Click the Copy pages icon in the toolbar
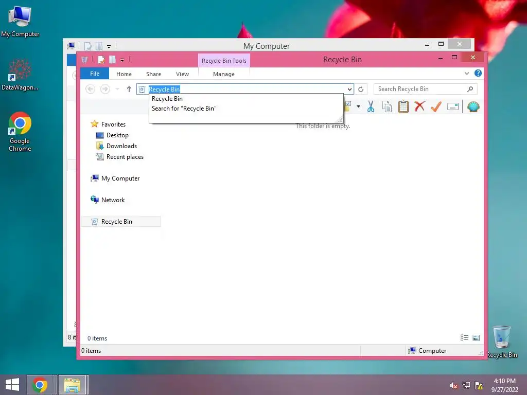 (x=387, y=107)
